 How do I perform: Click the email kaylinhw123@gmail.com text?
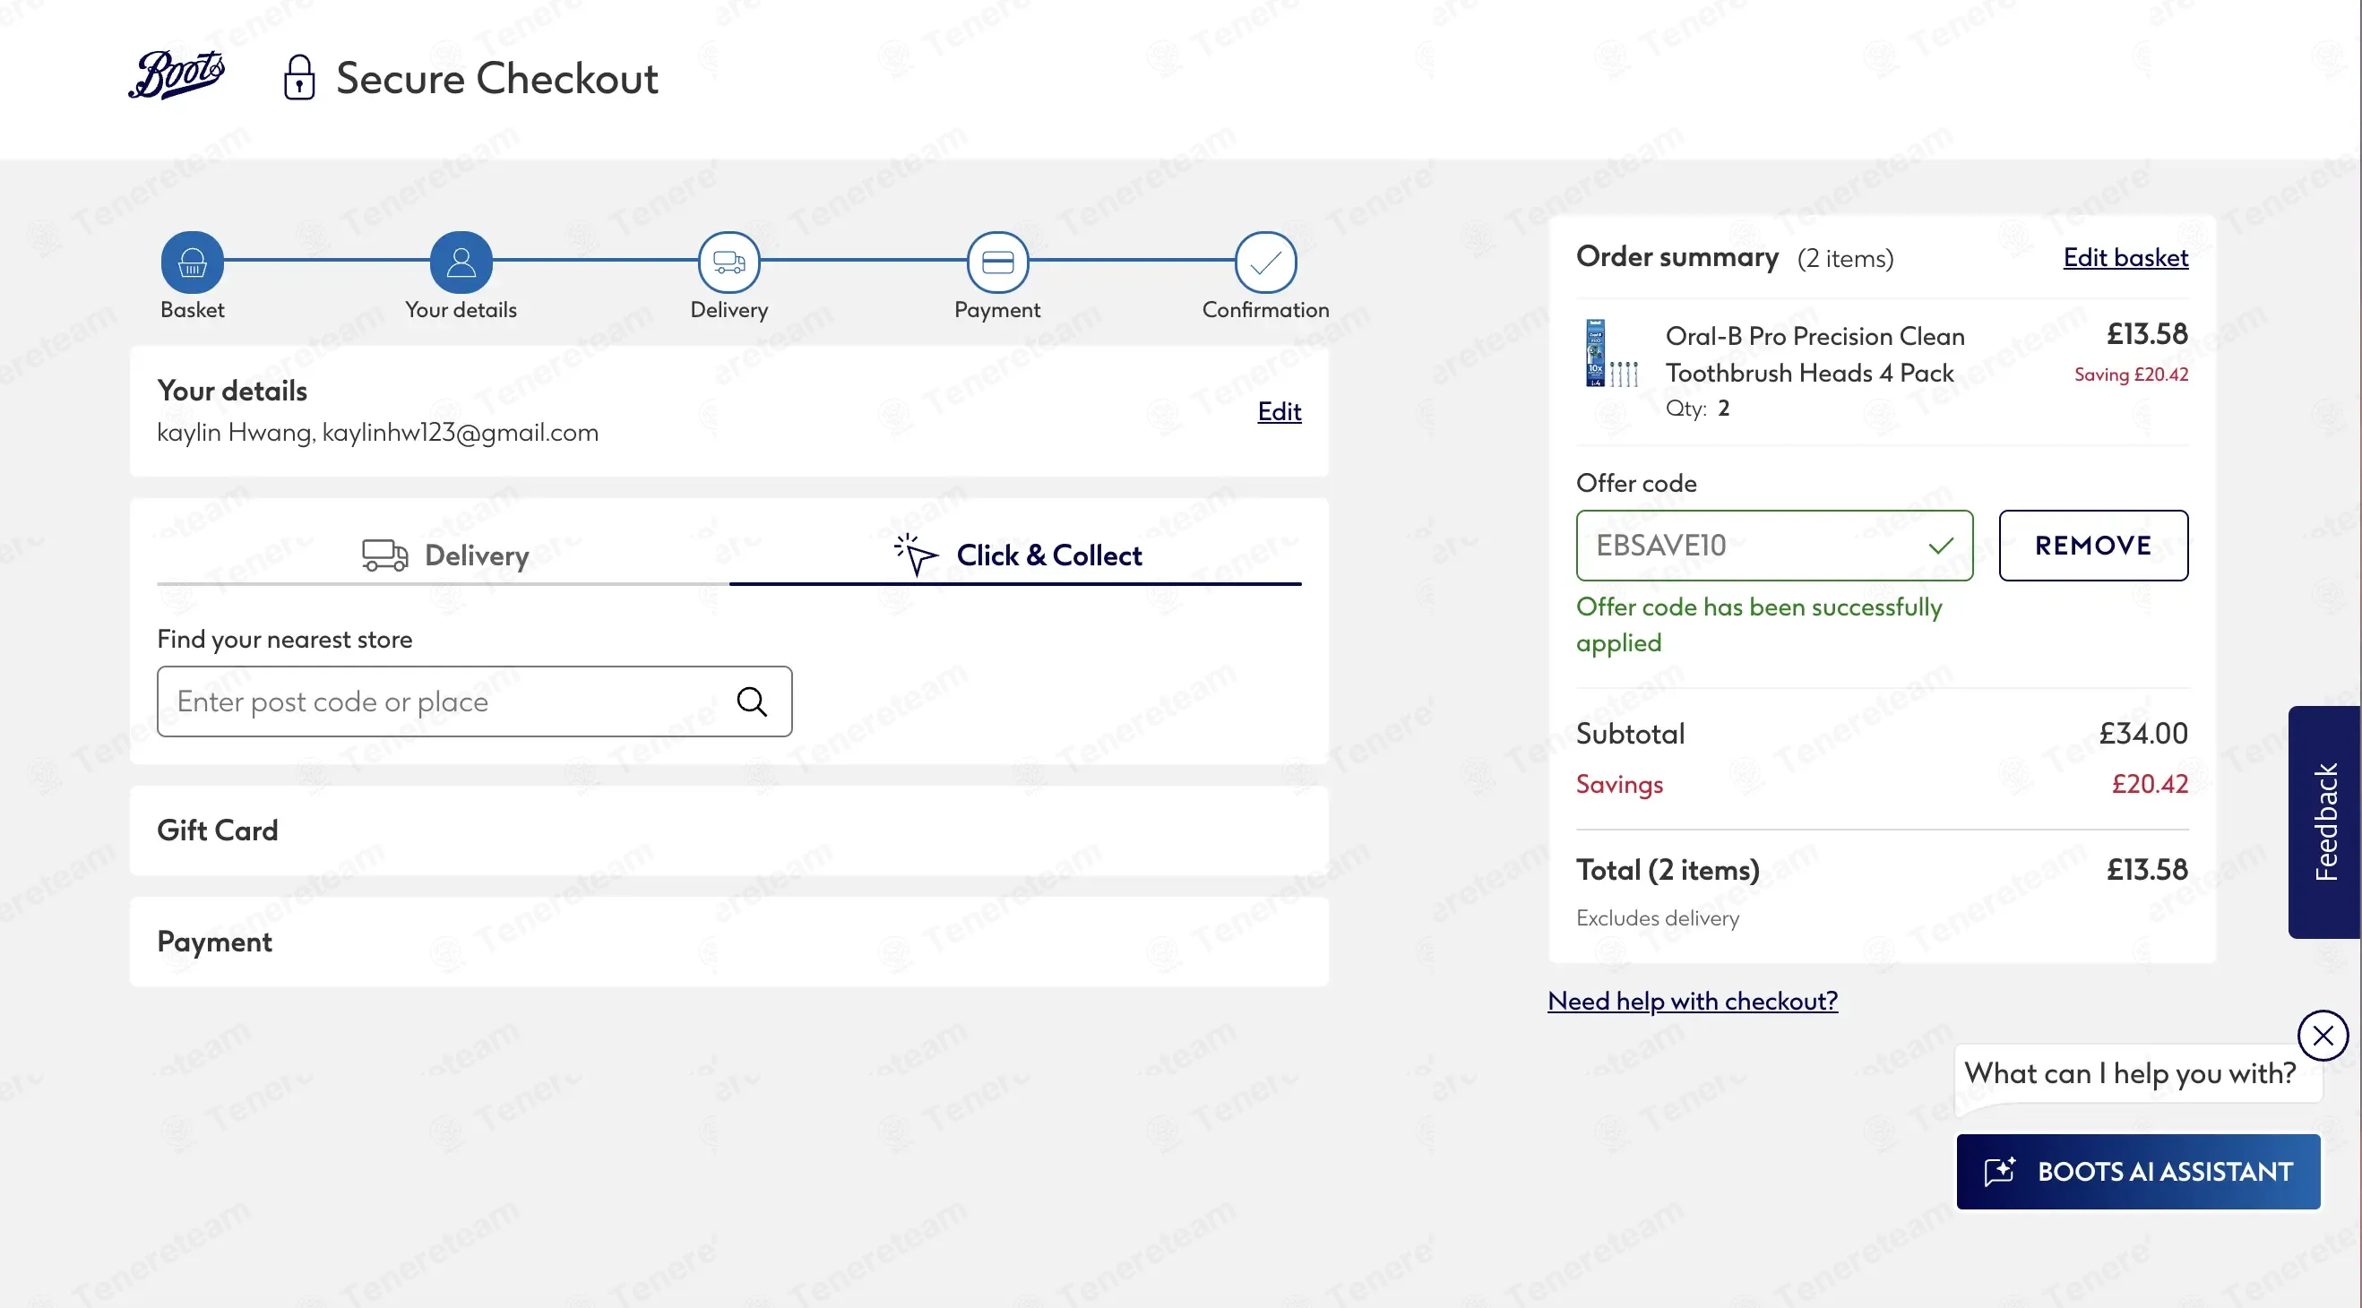[x=461, y=433]
